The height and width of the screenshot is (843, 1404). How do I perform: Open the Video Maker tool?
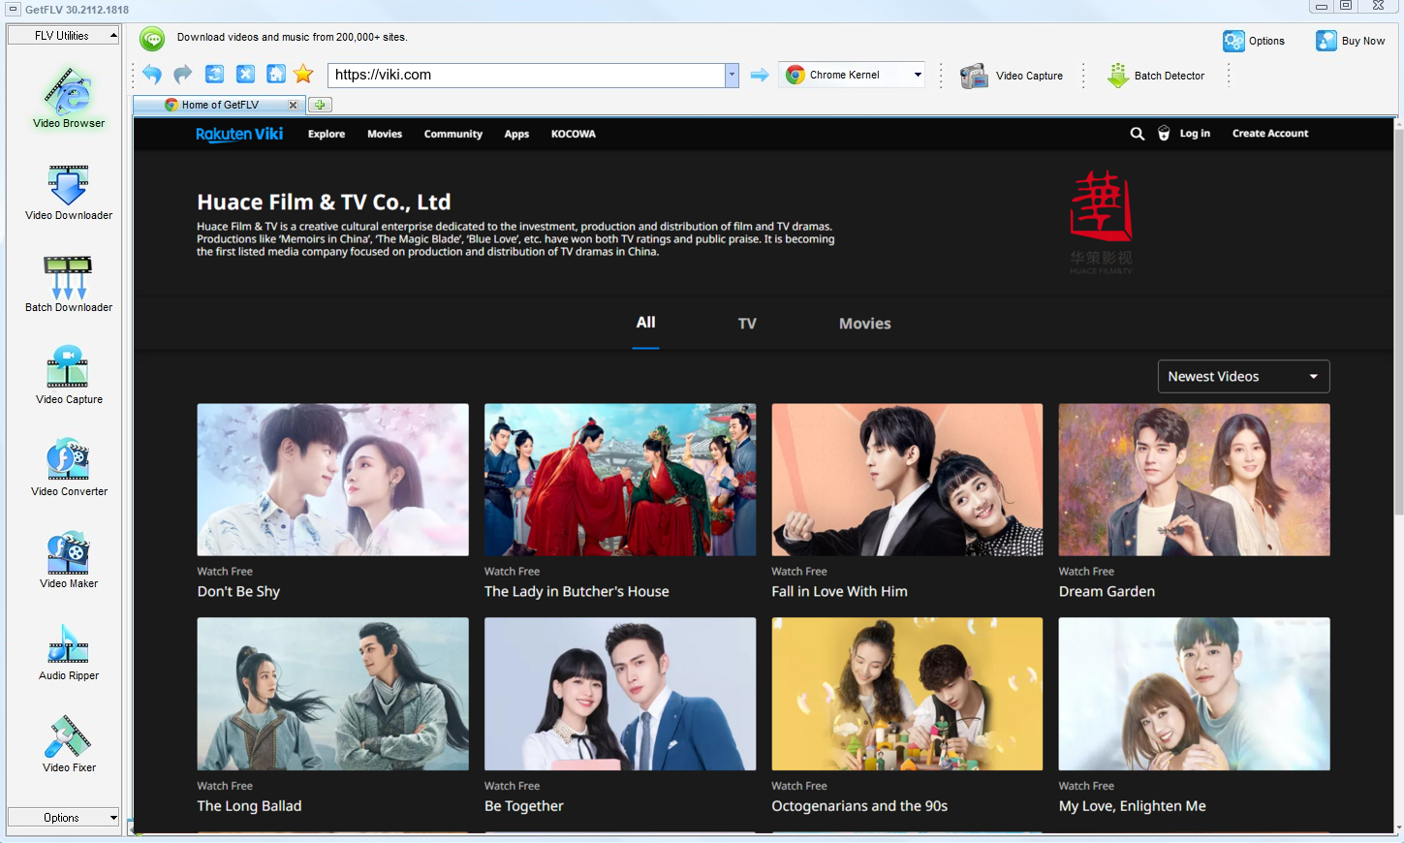point(69,559)
